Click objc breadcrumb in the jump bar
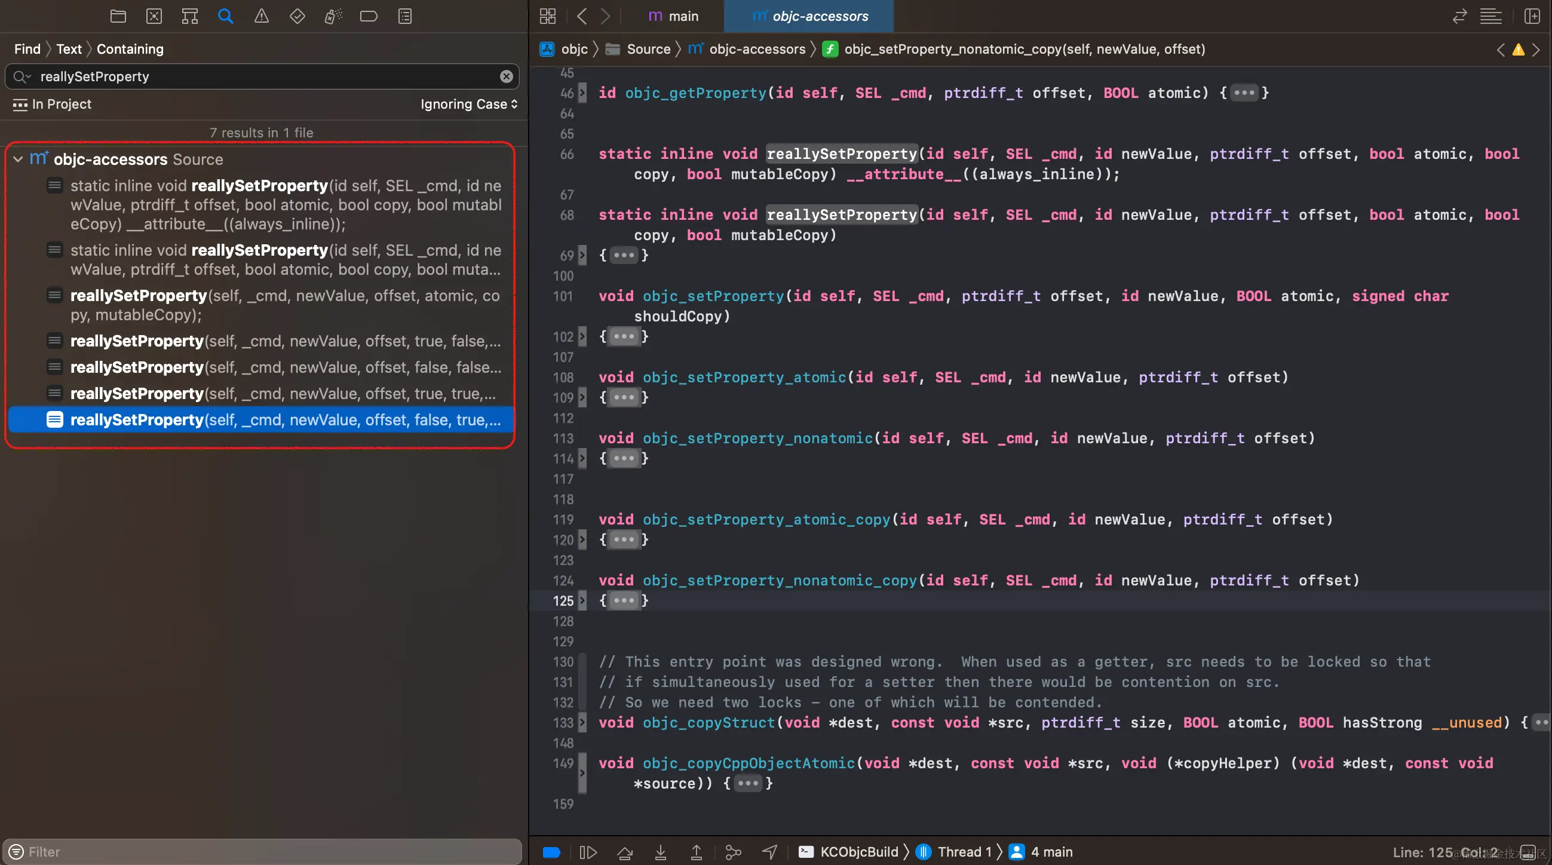1552x865 pixels. pyautogui.click(x=564, y=49)
